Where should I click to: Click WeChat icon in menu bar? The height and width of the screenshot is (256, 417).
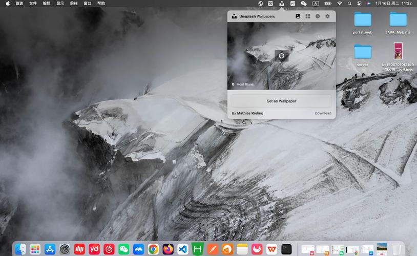point(303,4)
